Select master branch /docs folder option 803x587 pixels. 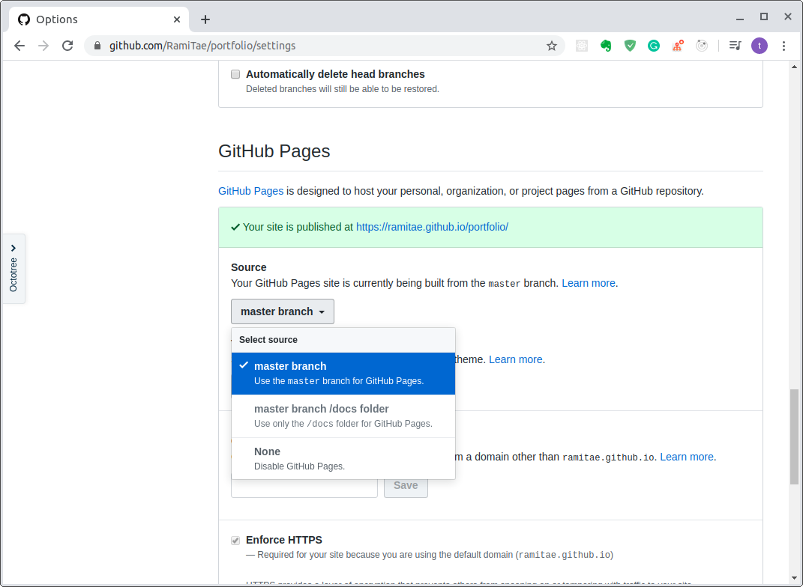pyautogui.click(x=343, y=416)
